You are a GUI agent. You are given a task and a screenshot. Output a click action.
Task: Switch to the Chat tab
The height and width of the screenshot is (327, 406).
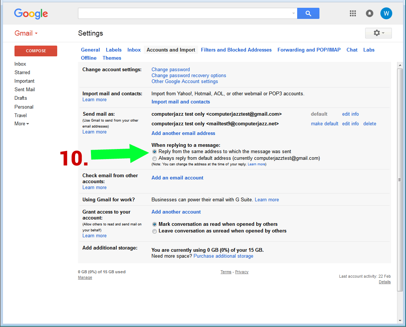[352, 50]
